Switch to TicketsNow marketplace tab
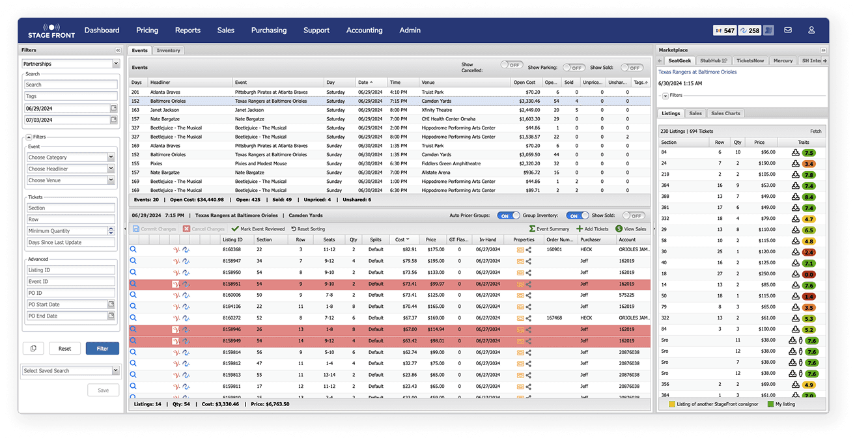Viewport: 855px width, 438px height. coord(750,61)
